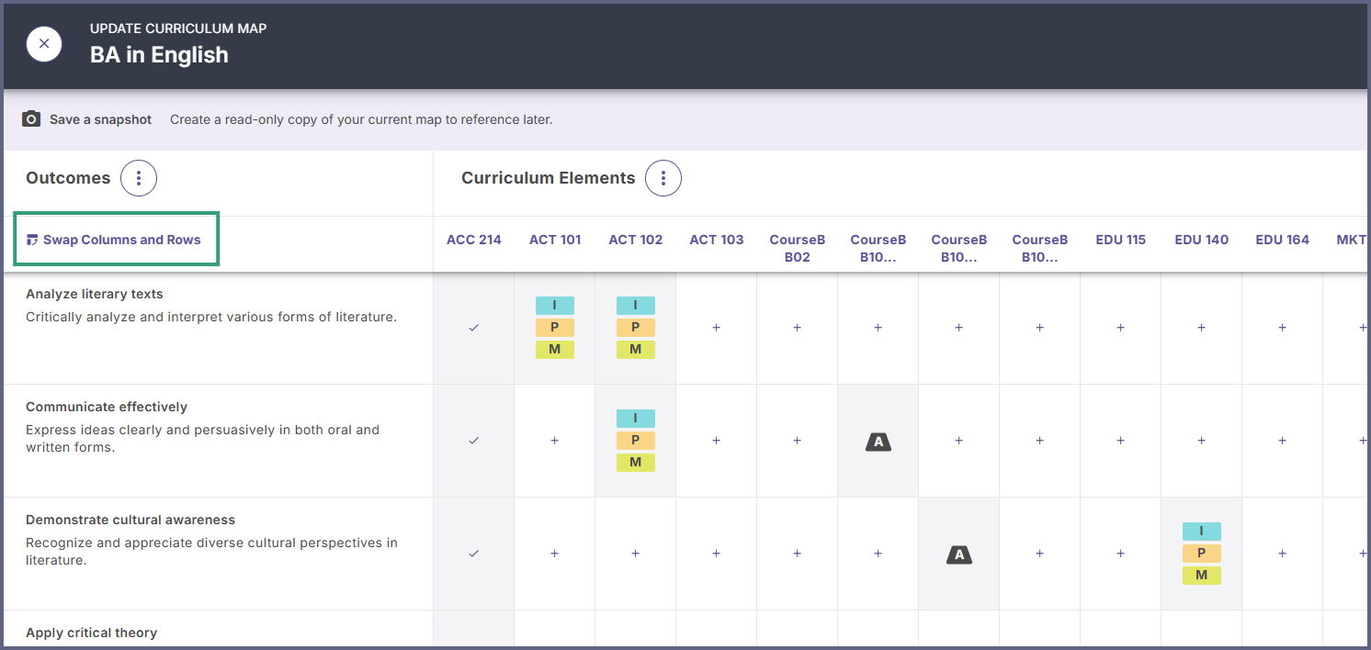Image resolution: width=1371 pixels, height=650 pixels.
Task: Add alignment in ACT 103 for Analyze literary texts
Action: [717, 328]
